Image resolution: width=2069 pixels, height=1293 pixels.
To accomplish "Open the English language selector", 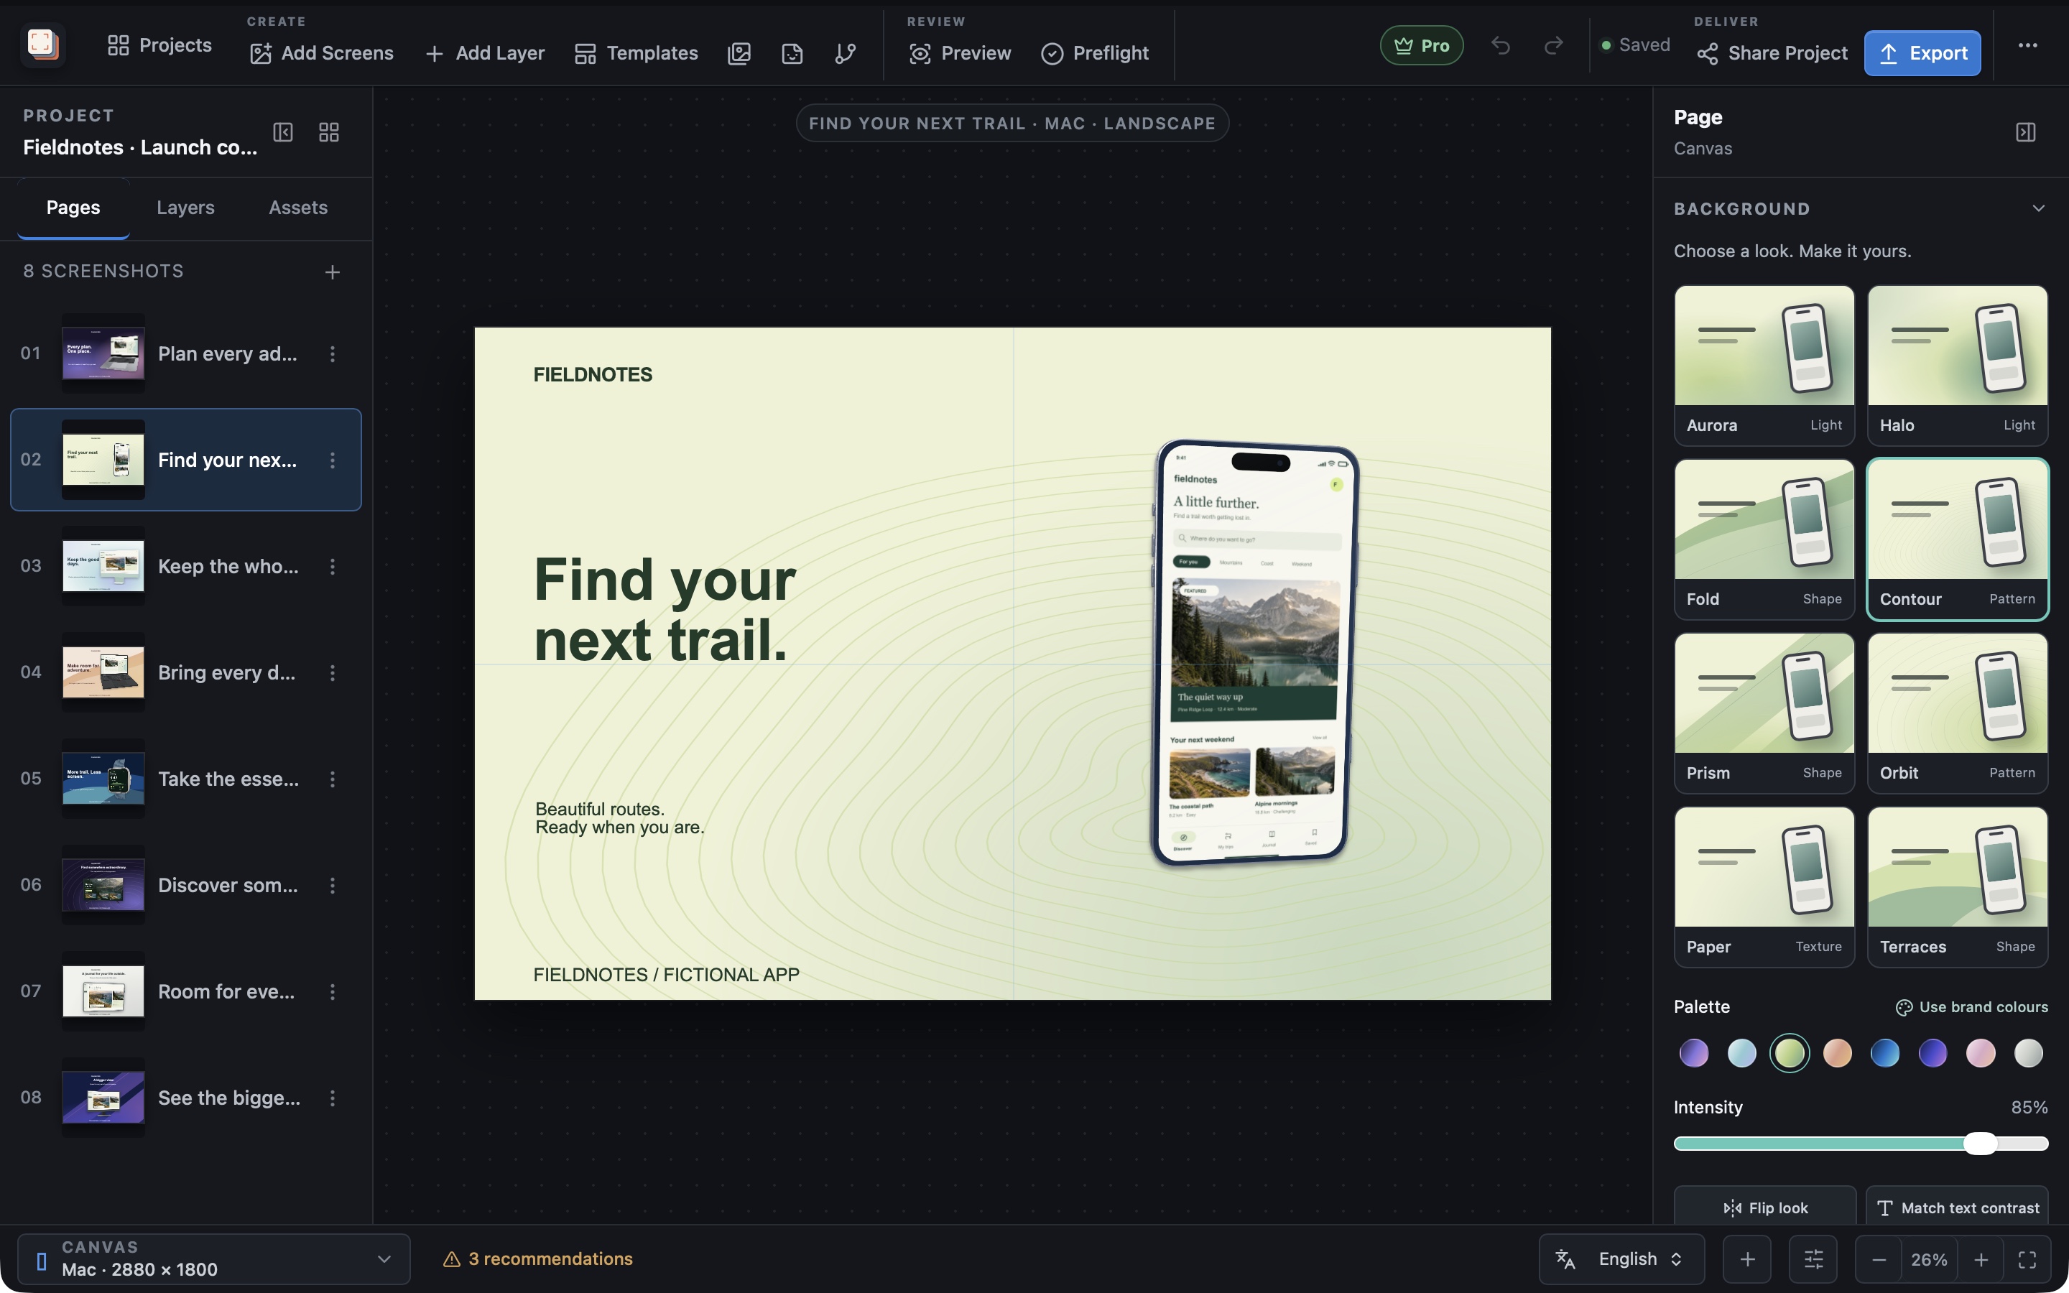I will tap(1621, 1259).
